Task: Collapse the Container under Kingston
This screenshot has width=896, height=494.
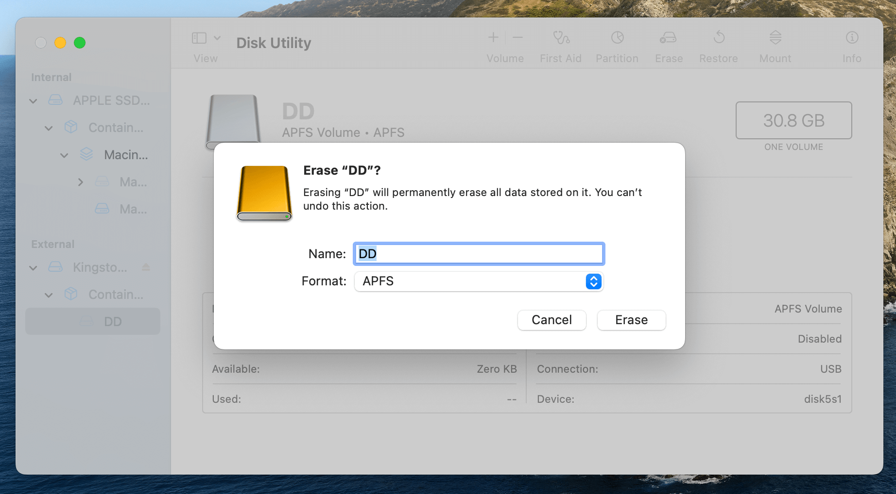Action: point(48,295)
